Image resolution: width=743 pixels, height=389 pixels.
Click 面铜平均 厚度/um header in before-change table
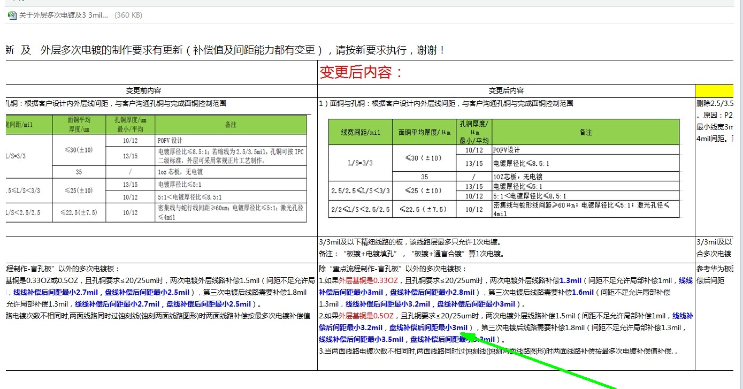pos(79,124)
